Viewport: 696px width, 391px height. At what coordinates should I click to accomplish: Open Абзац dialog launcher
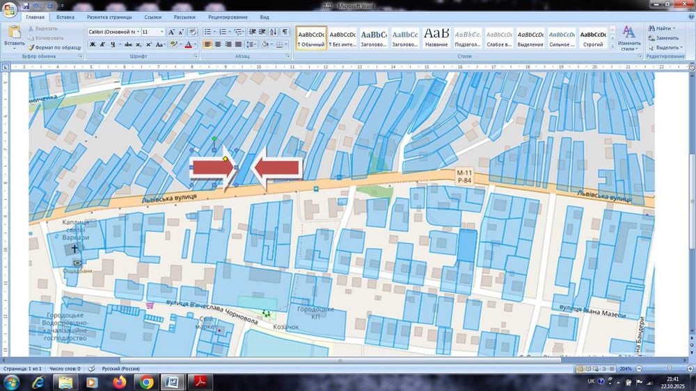288,56
